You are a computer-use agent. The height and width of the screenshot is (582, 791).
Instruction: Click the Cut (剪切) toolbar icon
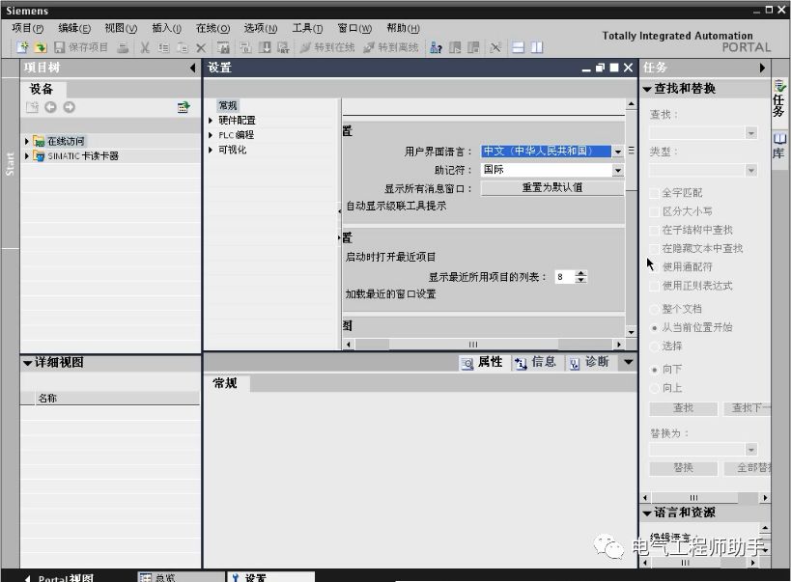coord(145,46)
